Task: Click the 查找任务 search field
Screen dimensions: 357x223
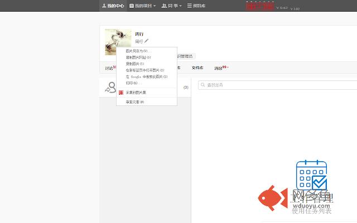Action: coord(278,85)
